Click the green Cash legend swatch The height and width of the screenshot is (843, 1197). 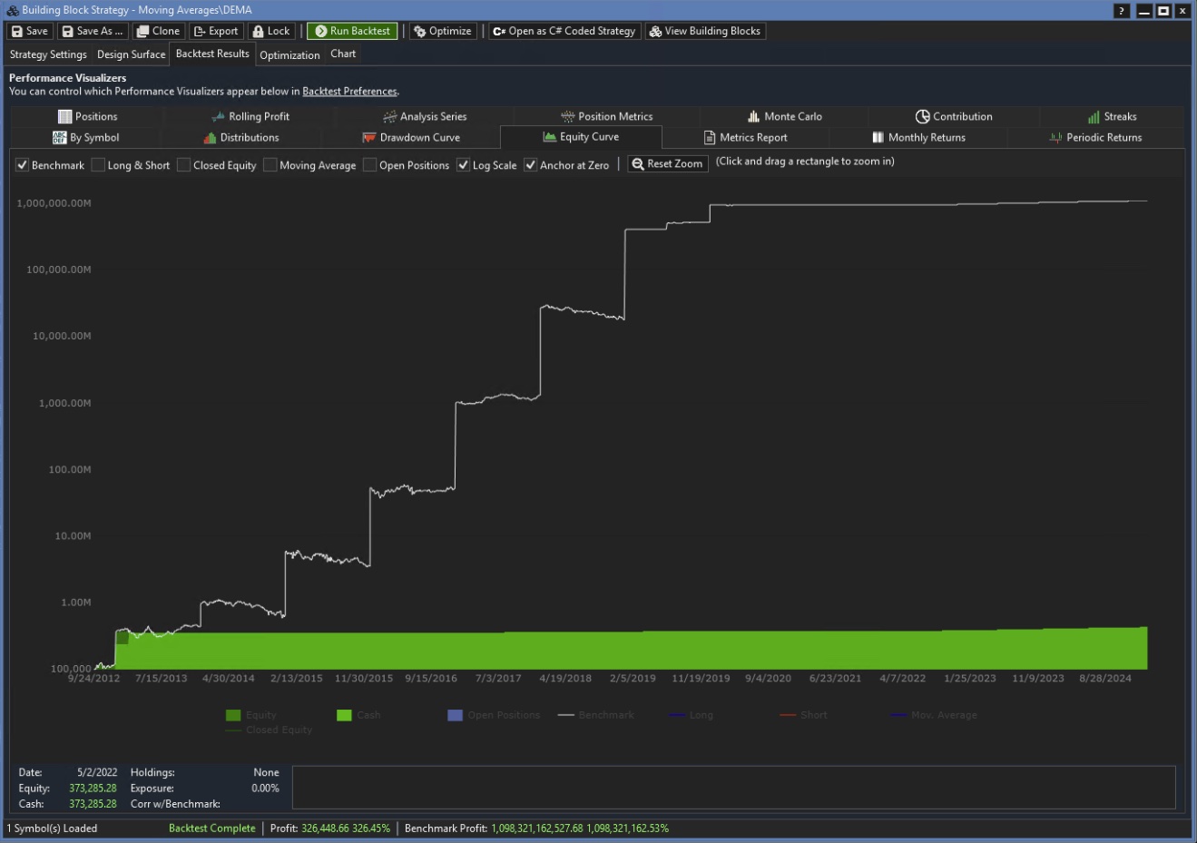[x=344, y=715]
